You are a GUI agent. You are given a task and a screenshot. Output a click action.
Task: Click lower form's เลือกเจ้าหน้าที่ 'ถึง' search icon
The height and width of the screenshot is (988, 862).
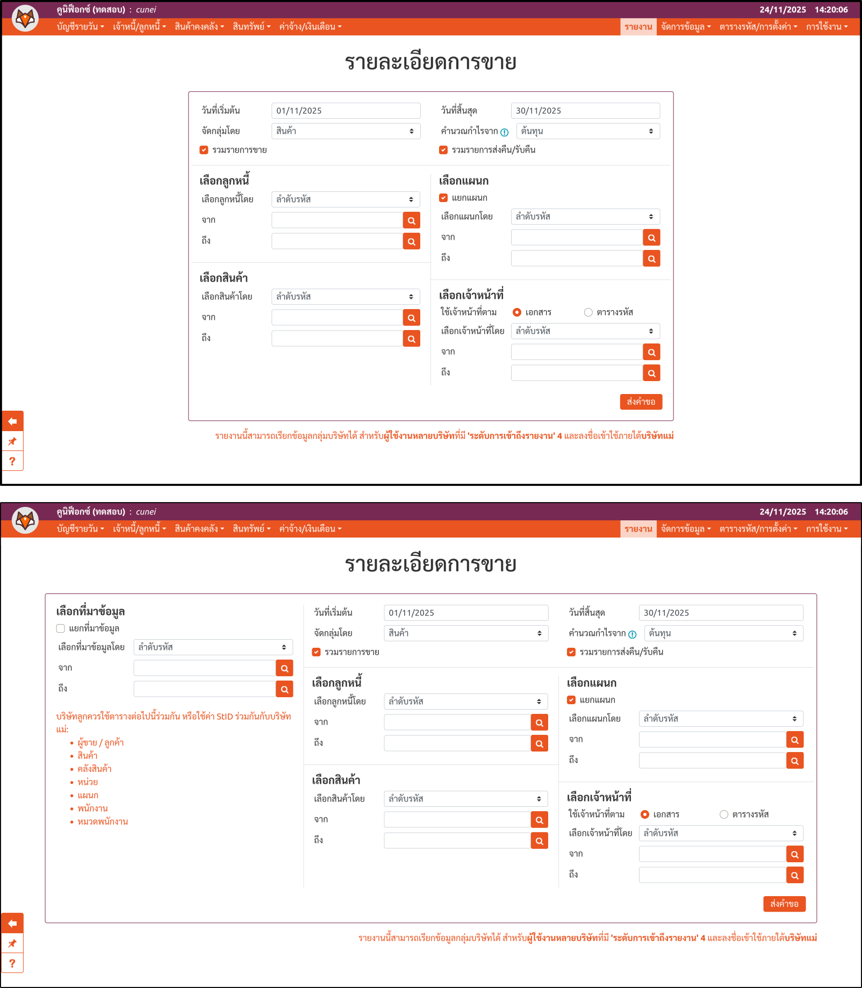(x=795, y=875)
